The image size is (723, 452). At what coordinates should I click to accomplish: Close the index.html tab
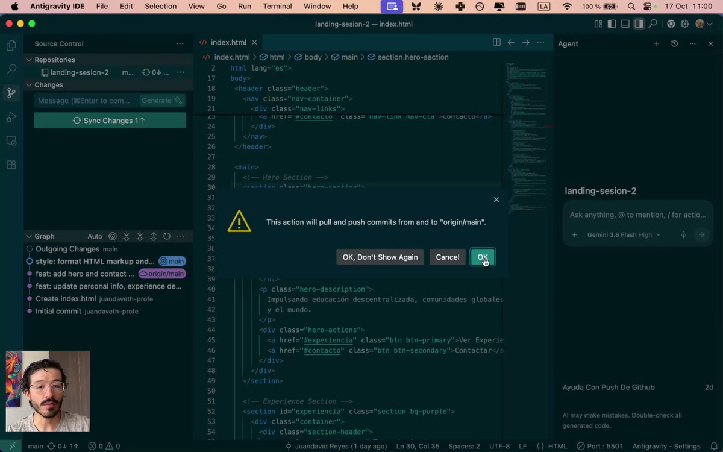(x=254, y=42)
